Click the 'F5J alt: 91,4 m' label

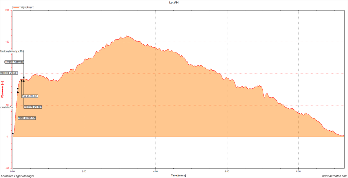tap(30, 96)
